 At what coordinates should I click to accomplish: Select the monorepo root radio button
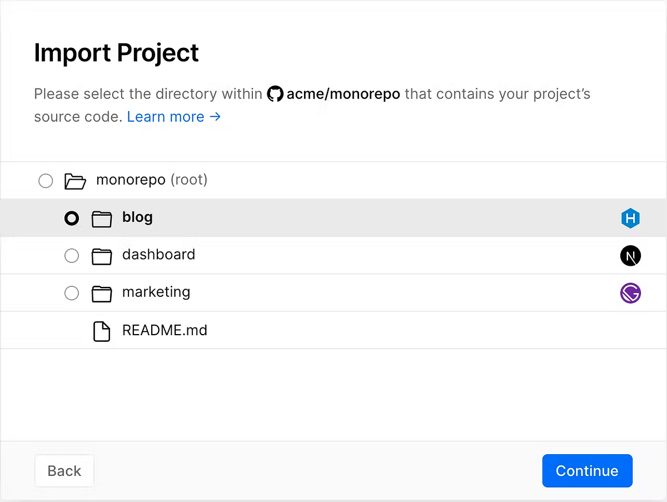(x=46, y=180)
